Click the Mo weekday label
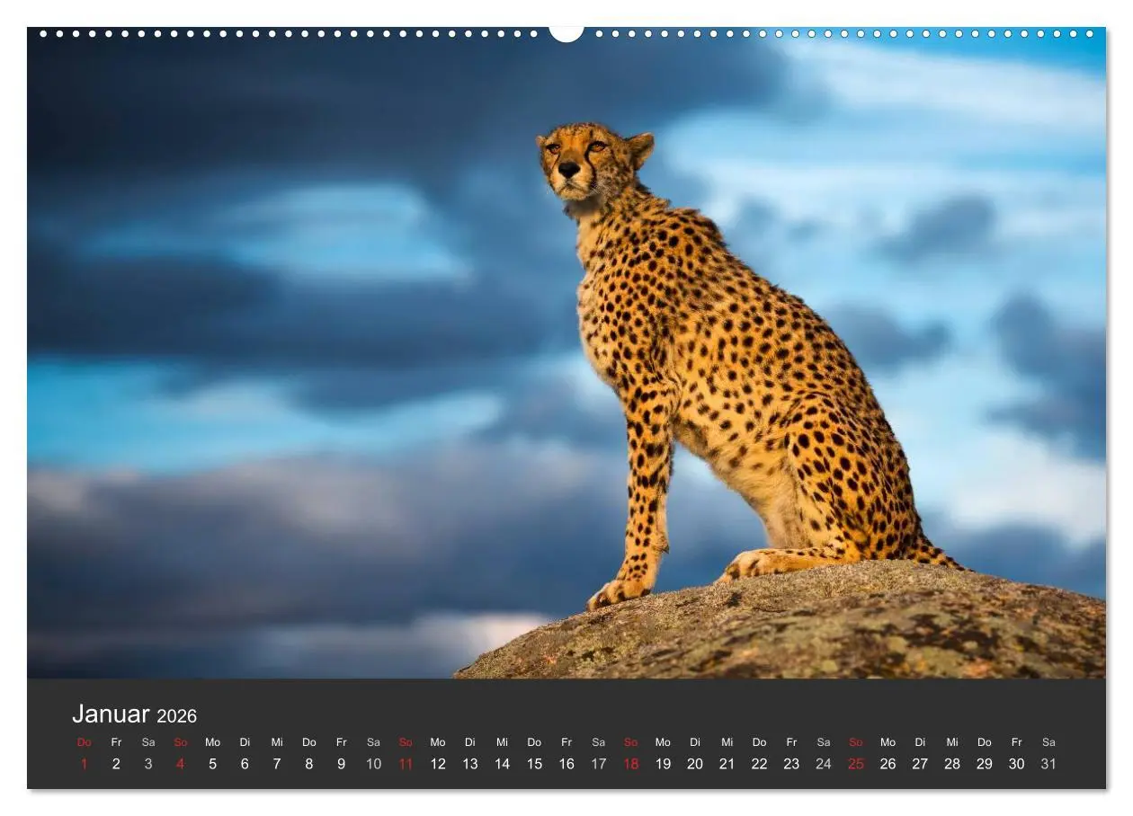 coord(212,742)
